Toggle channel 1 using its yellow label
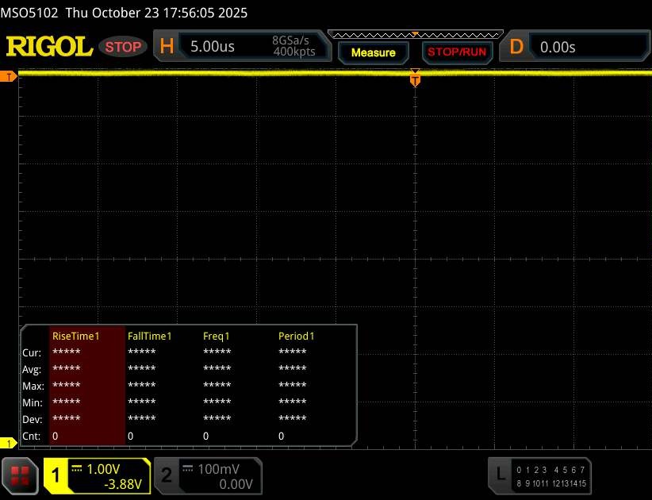This screenshot has width=652, height=500. (x=57, y=475)
